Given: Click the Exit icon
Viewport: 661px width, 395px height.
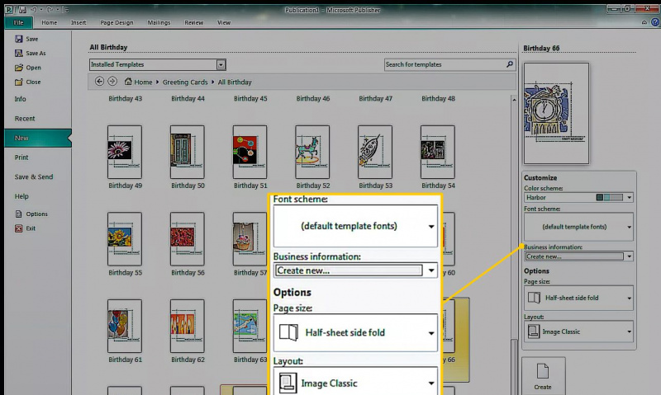Looking at the screenshot, I should (18, 228).
